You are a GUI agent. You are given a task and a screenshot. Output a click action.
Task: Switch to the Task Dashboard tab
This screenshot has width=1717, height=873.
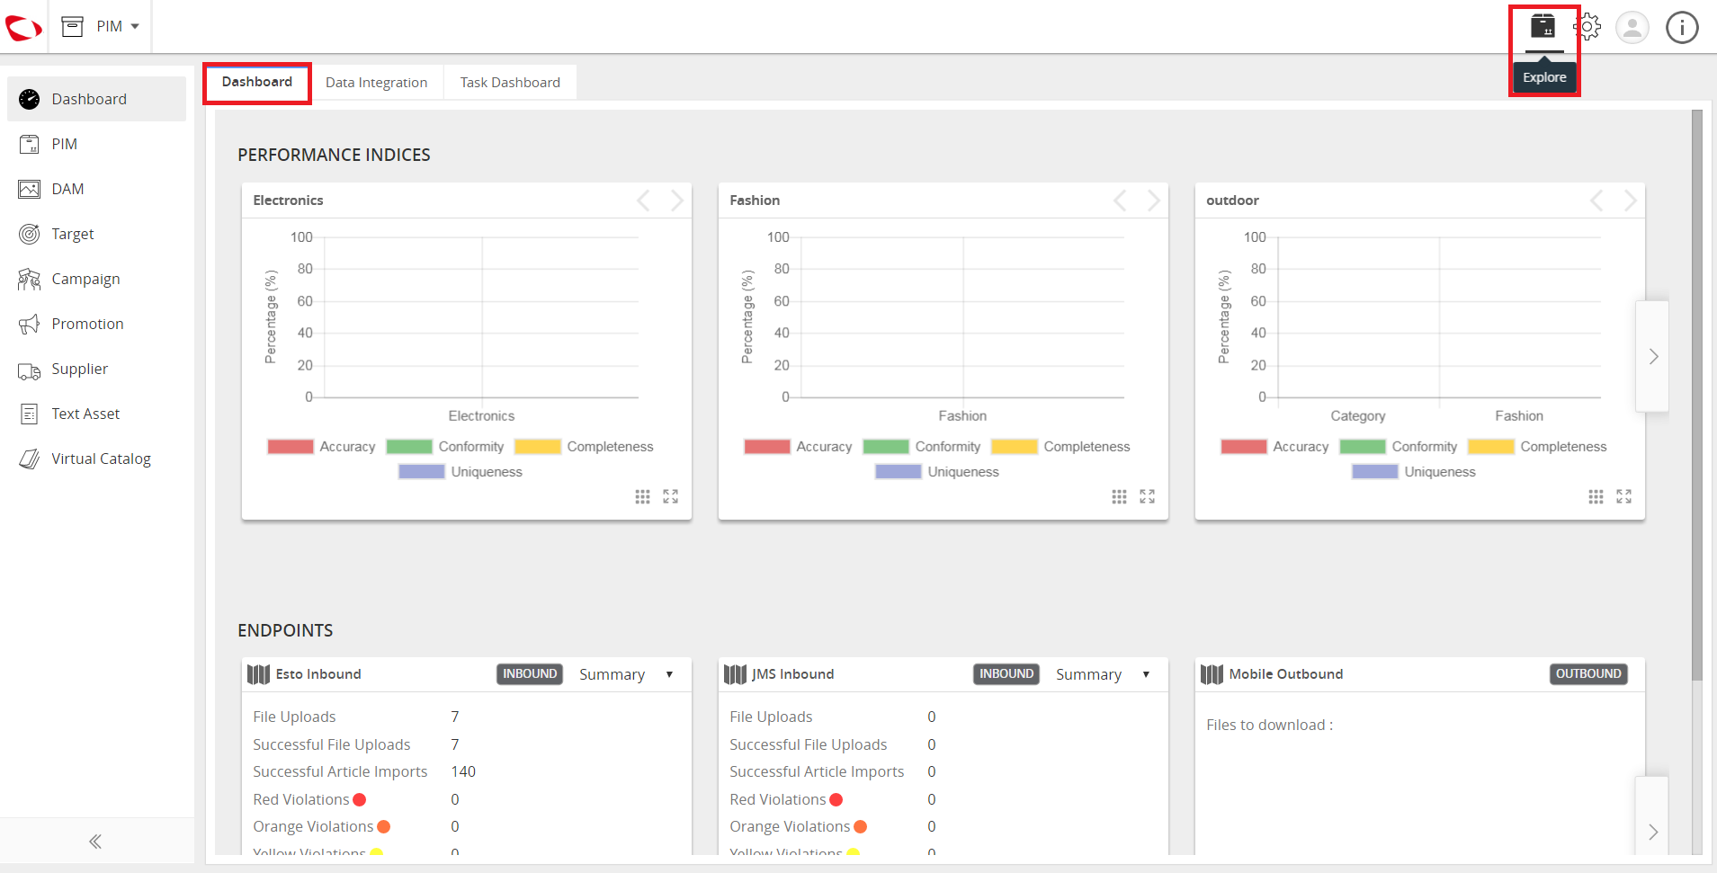point(510,83)
